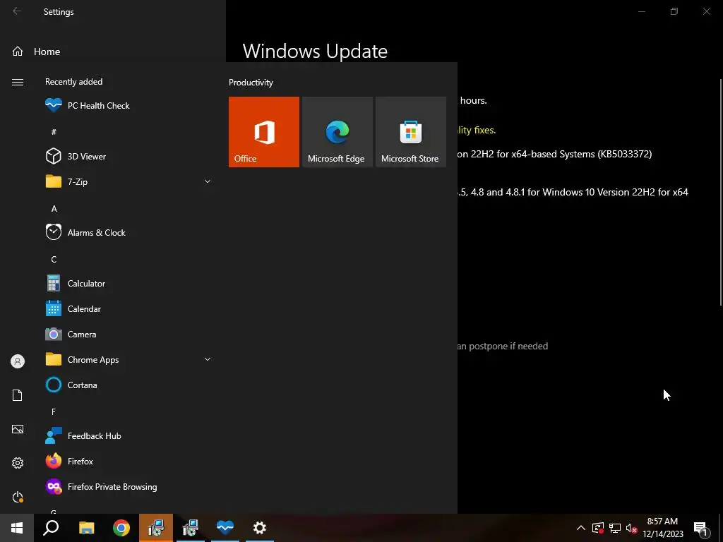Open Documents shortcut in Start sidebar
Viewport: 723px width, 542px height.
18,395
